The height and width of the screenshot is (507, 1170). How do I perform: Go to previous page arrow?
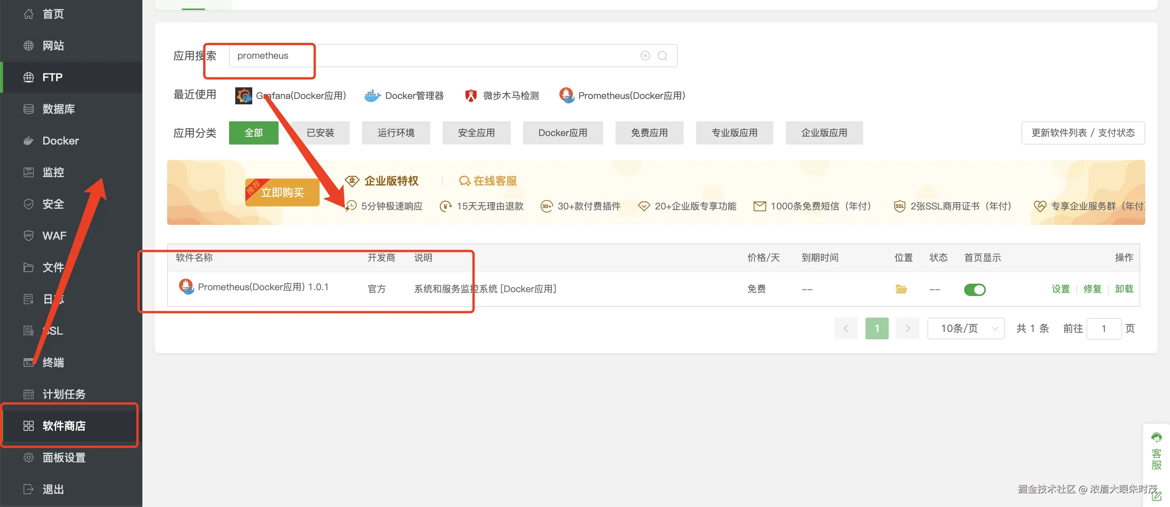click(x=845, y=328)
